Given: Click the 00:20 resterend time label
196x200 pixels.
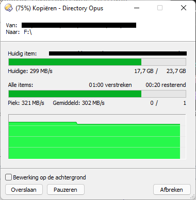Looking at the screenshot, I should (166, 85).
